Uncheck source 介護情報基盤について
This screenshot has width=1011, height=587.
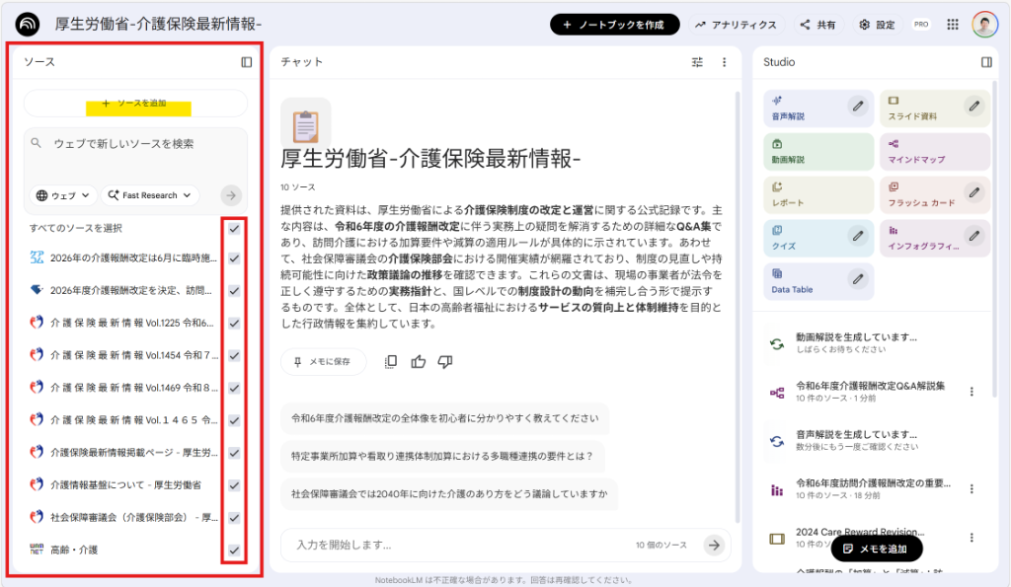pos(234,485)
